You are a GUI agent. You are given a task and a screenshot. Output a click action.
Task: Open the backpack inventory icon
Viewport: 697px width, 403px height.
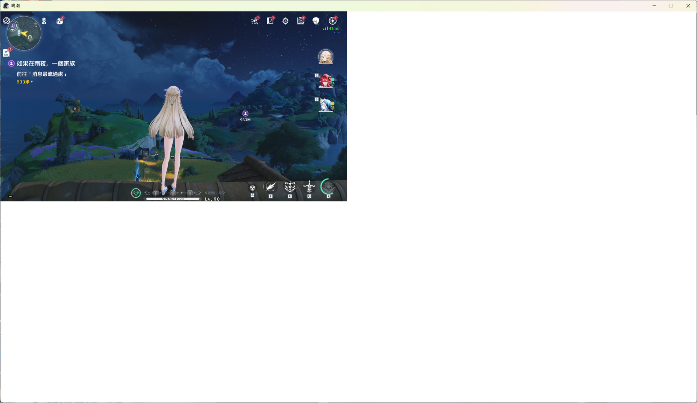[60, 21]
